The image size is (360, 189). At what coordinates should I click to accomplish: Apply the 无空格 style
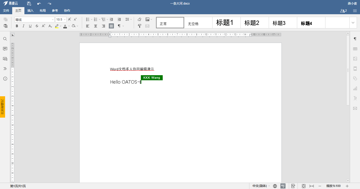198,23
